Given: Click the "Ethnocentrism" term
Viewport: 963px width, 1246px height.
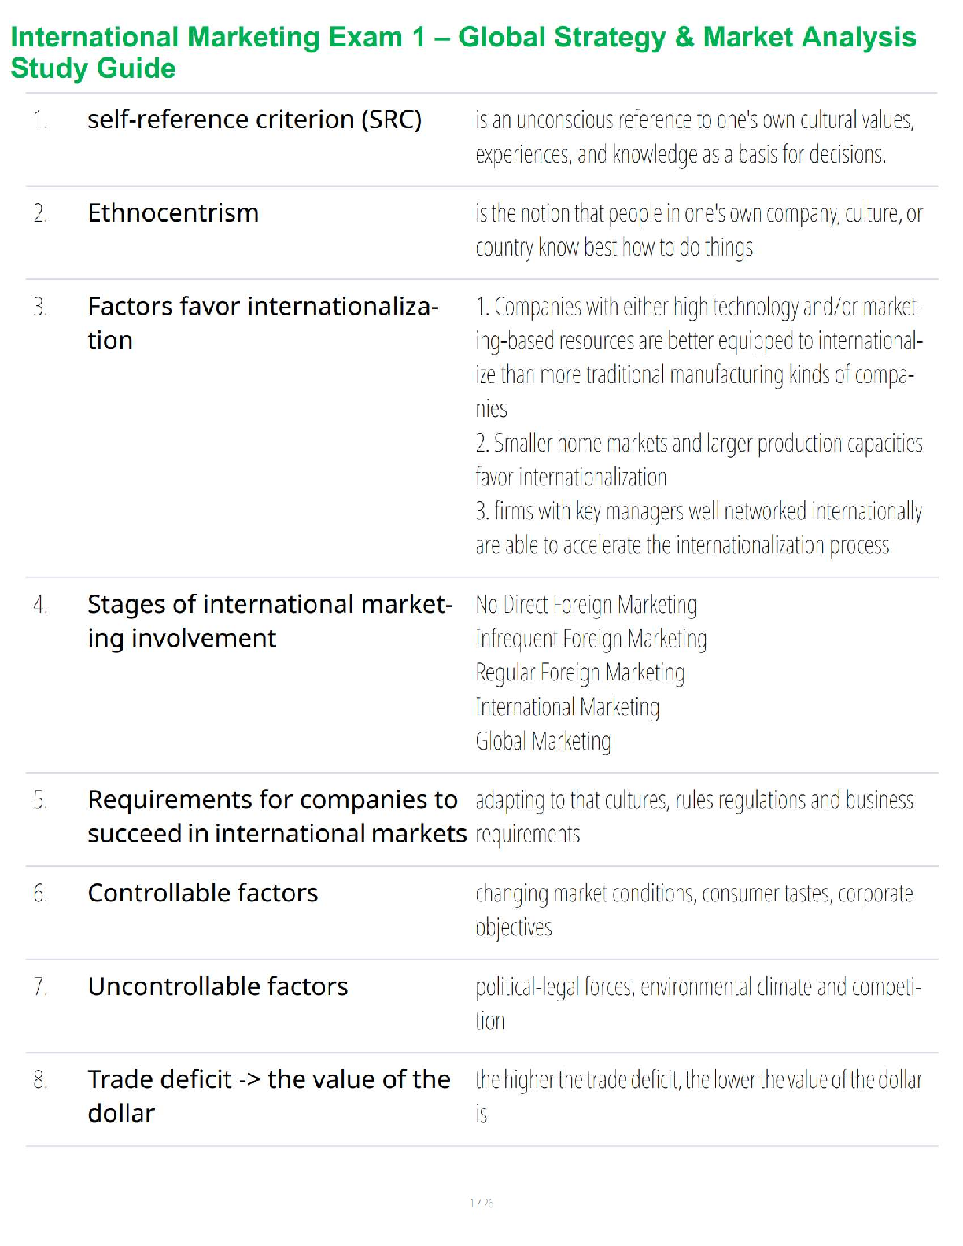Looking at the screenshot, I should point(173,213).
